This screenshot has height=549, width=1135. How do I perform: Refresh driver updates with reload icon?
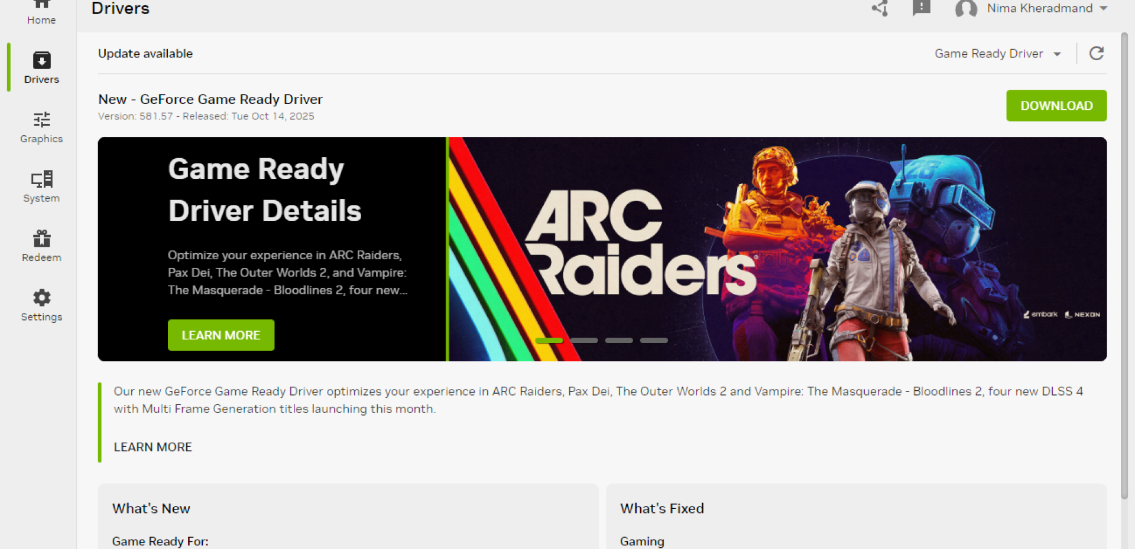click(x=1097, y=54)
